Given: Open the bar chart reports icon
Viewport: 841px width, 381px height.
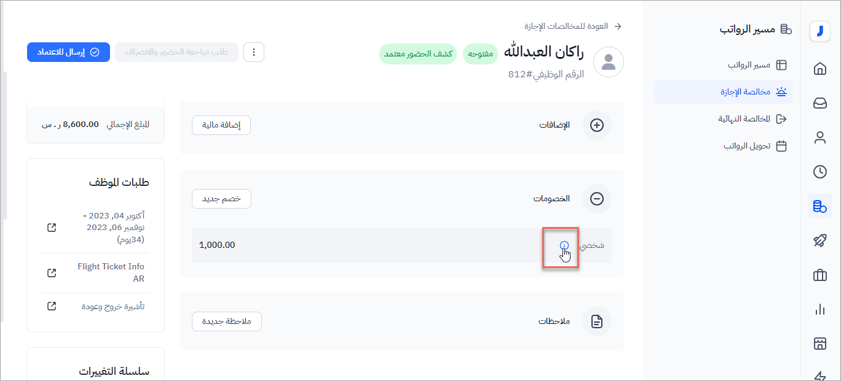Looking at the screenshot, I should click(x=819, y=310).
